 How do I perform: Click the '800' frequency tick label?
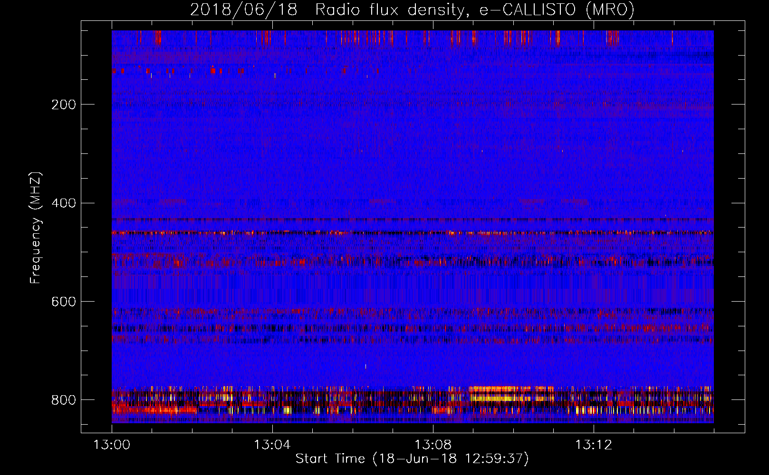pos(64,400)
